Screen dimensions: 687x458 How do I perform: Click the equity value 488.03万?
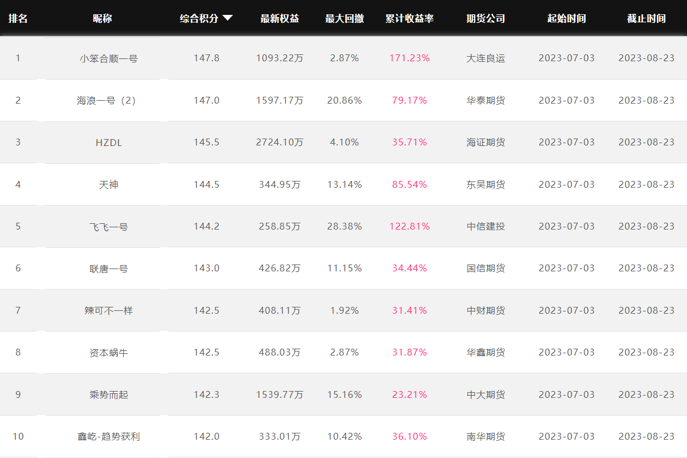pos(279,352)
